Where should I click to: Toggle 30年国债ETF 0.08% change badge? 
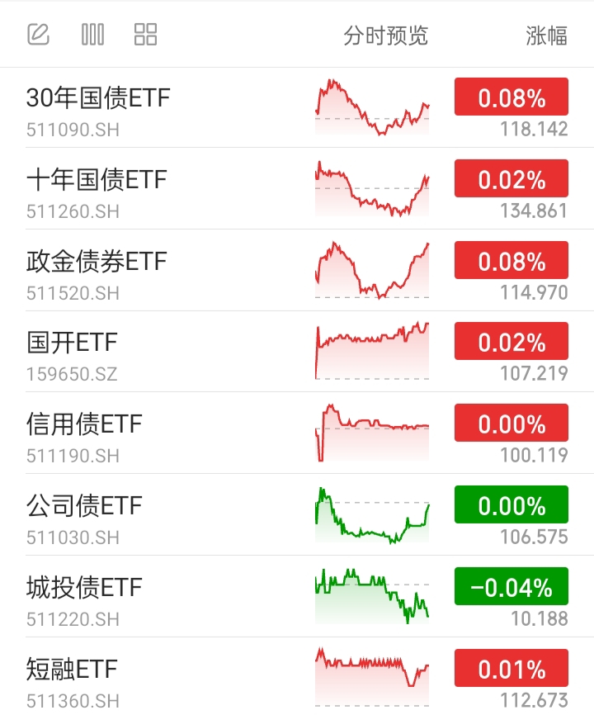tap(511, 97)
